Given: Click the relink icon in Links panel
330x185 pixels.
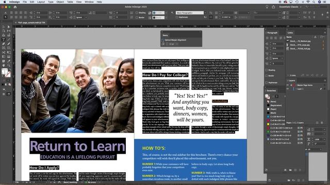Looking at the screenshot, I should [307, 75].
